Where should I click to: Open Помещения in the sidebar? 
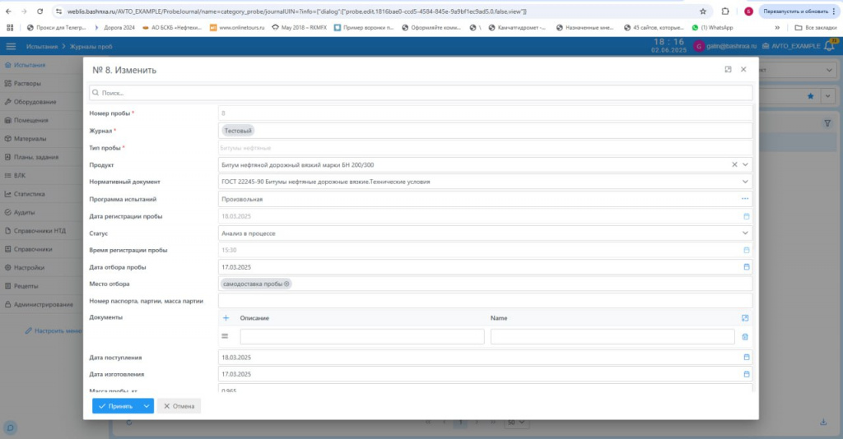tap(30, 120)
